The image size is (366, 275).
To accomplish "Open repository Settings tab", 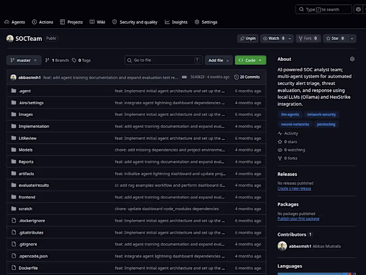I will pyautogui.click(x=206, y=22).
